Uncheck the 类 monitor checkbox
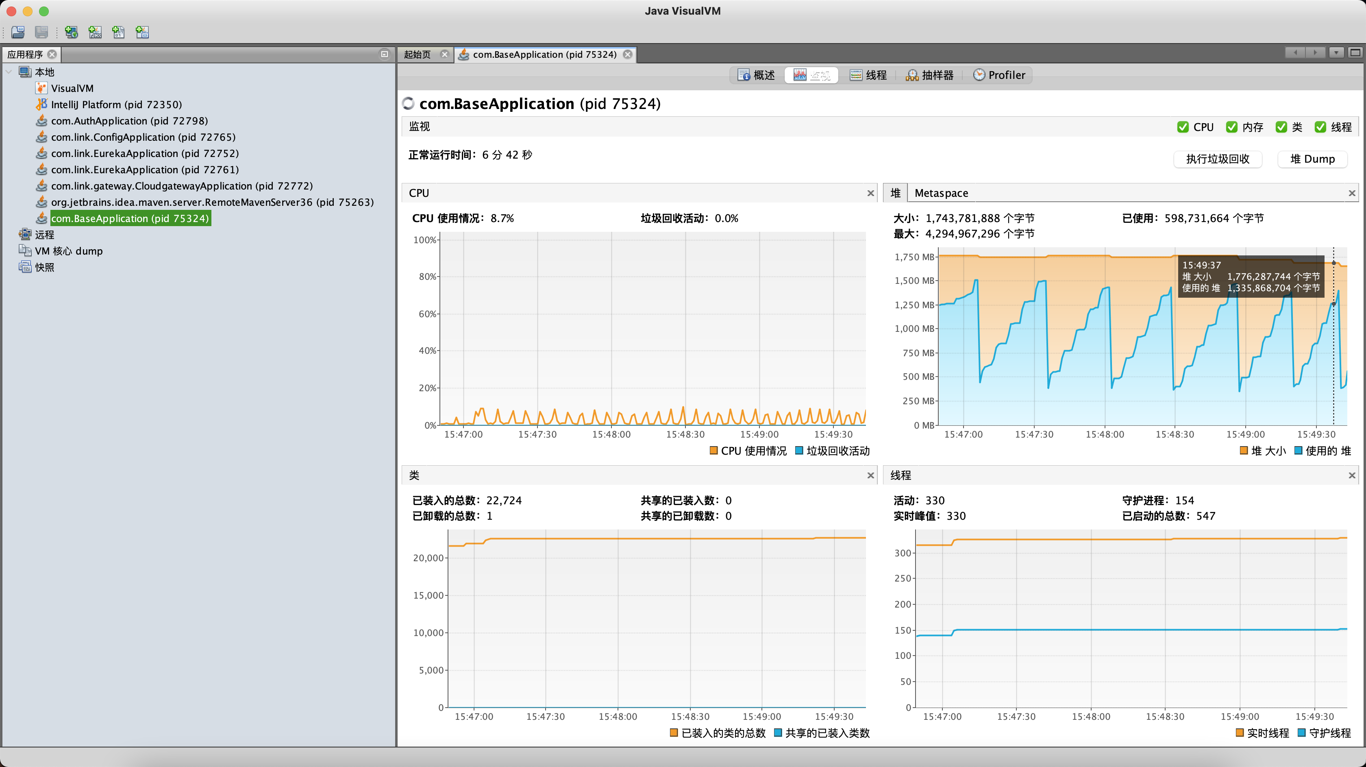 [x=1281, y=127]
